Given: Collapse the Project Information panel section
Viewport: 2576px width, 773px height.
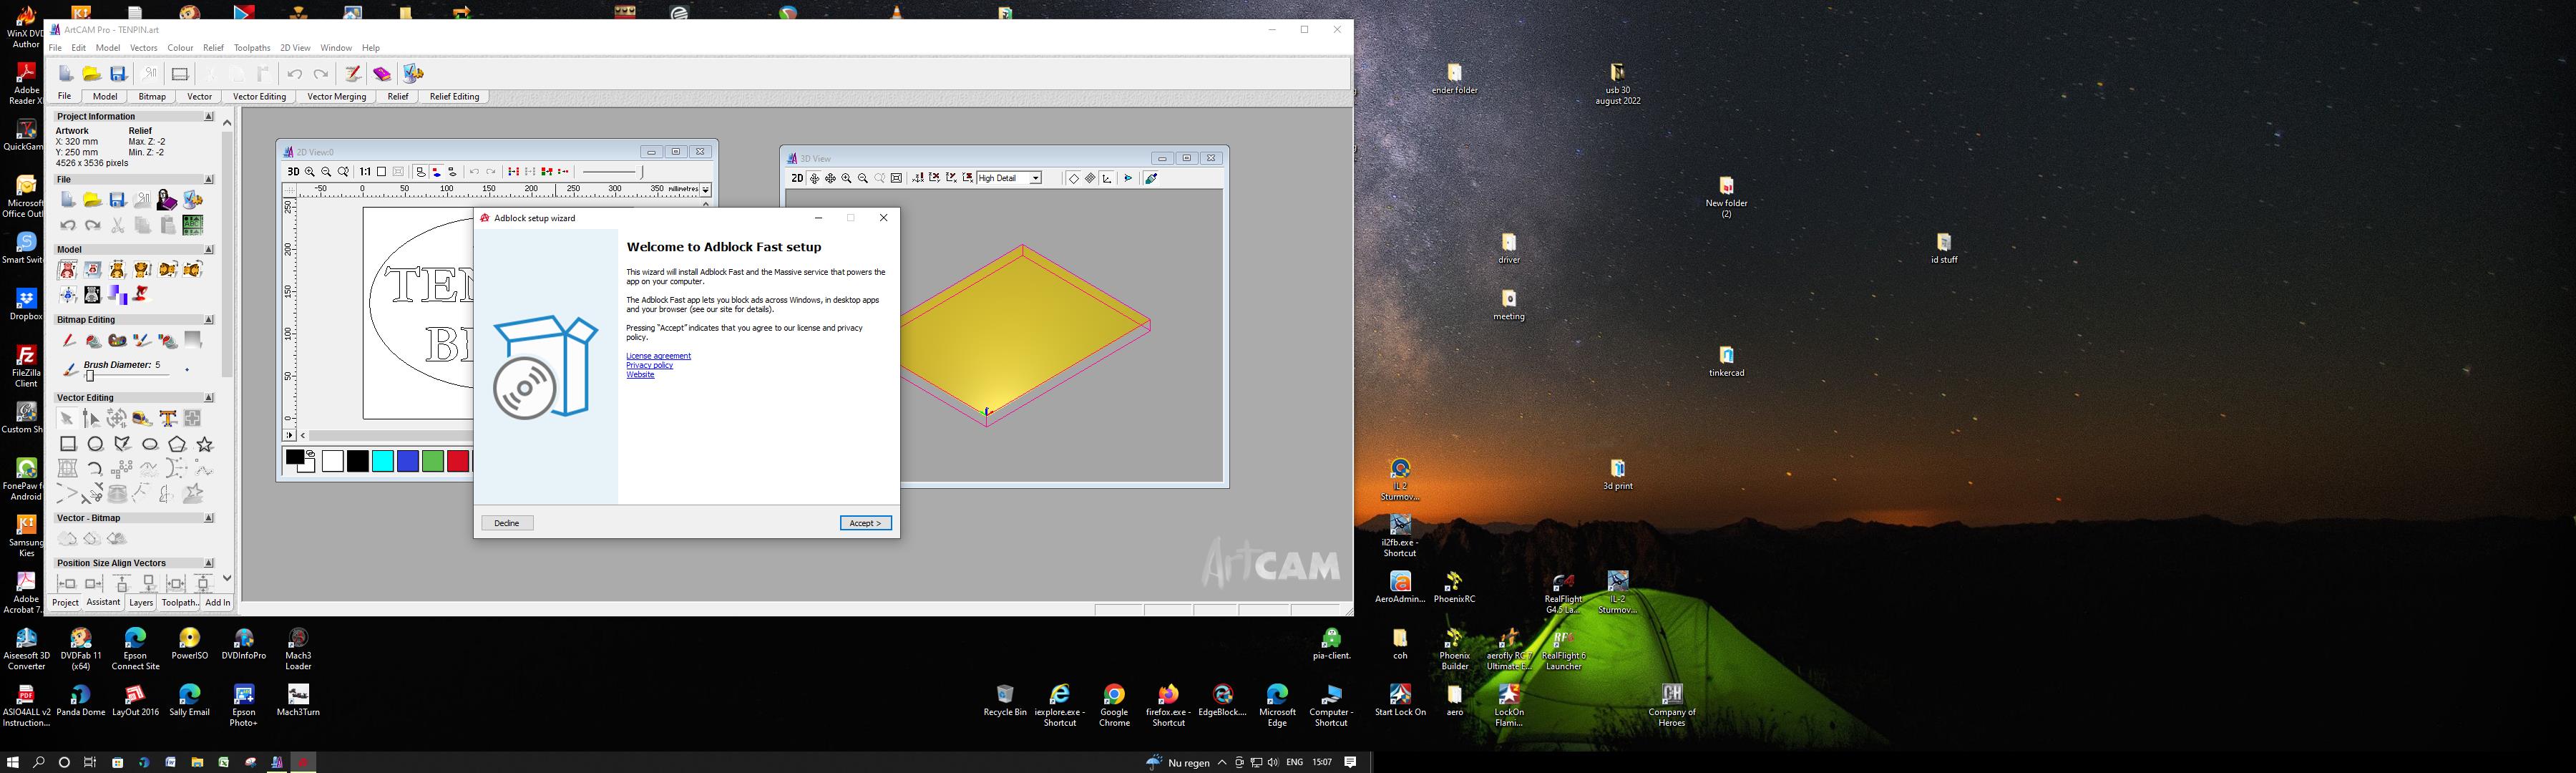Looking at the screenshot, I should pos(209,117).
